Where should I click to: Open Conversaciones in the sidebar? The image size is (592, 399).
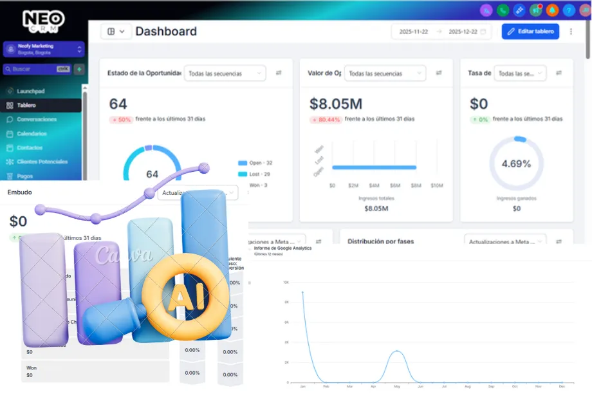click(x=41, y=119)
